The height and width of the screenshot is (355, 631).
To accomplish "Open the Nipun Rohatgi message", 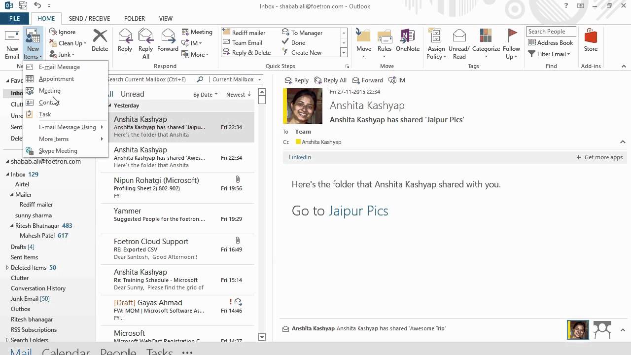I will pos(177,188).
